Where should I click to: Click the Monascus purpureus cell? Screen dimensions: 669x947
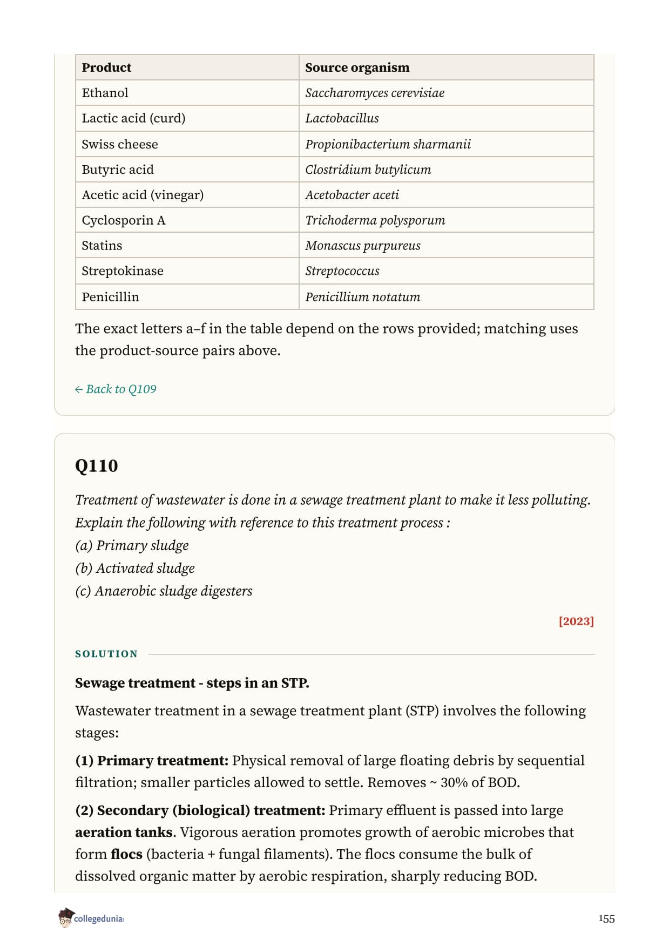[x=446, y=246]
